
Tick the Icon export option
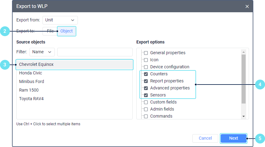(x=146, y=60)
